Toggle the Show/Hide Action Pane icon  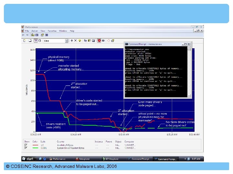point(47,35)
